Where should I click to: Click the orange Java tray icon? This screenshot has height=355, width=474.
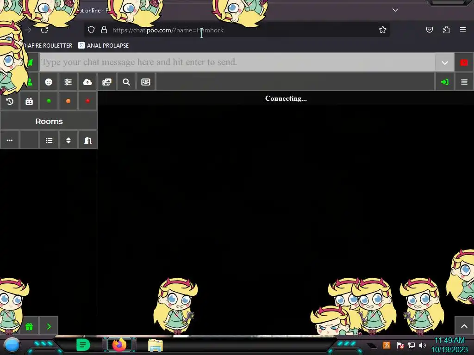click(387, 345)
